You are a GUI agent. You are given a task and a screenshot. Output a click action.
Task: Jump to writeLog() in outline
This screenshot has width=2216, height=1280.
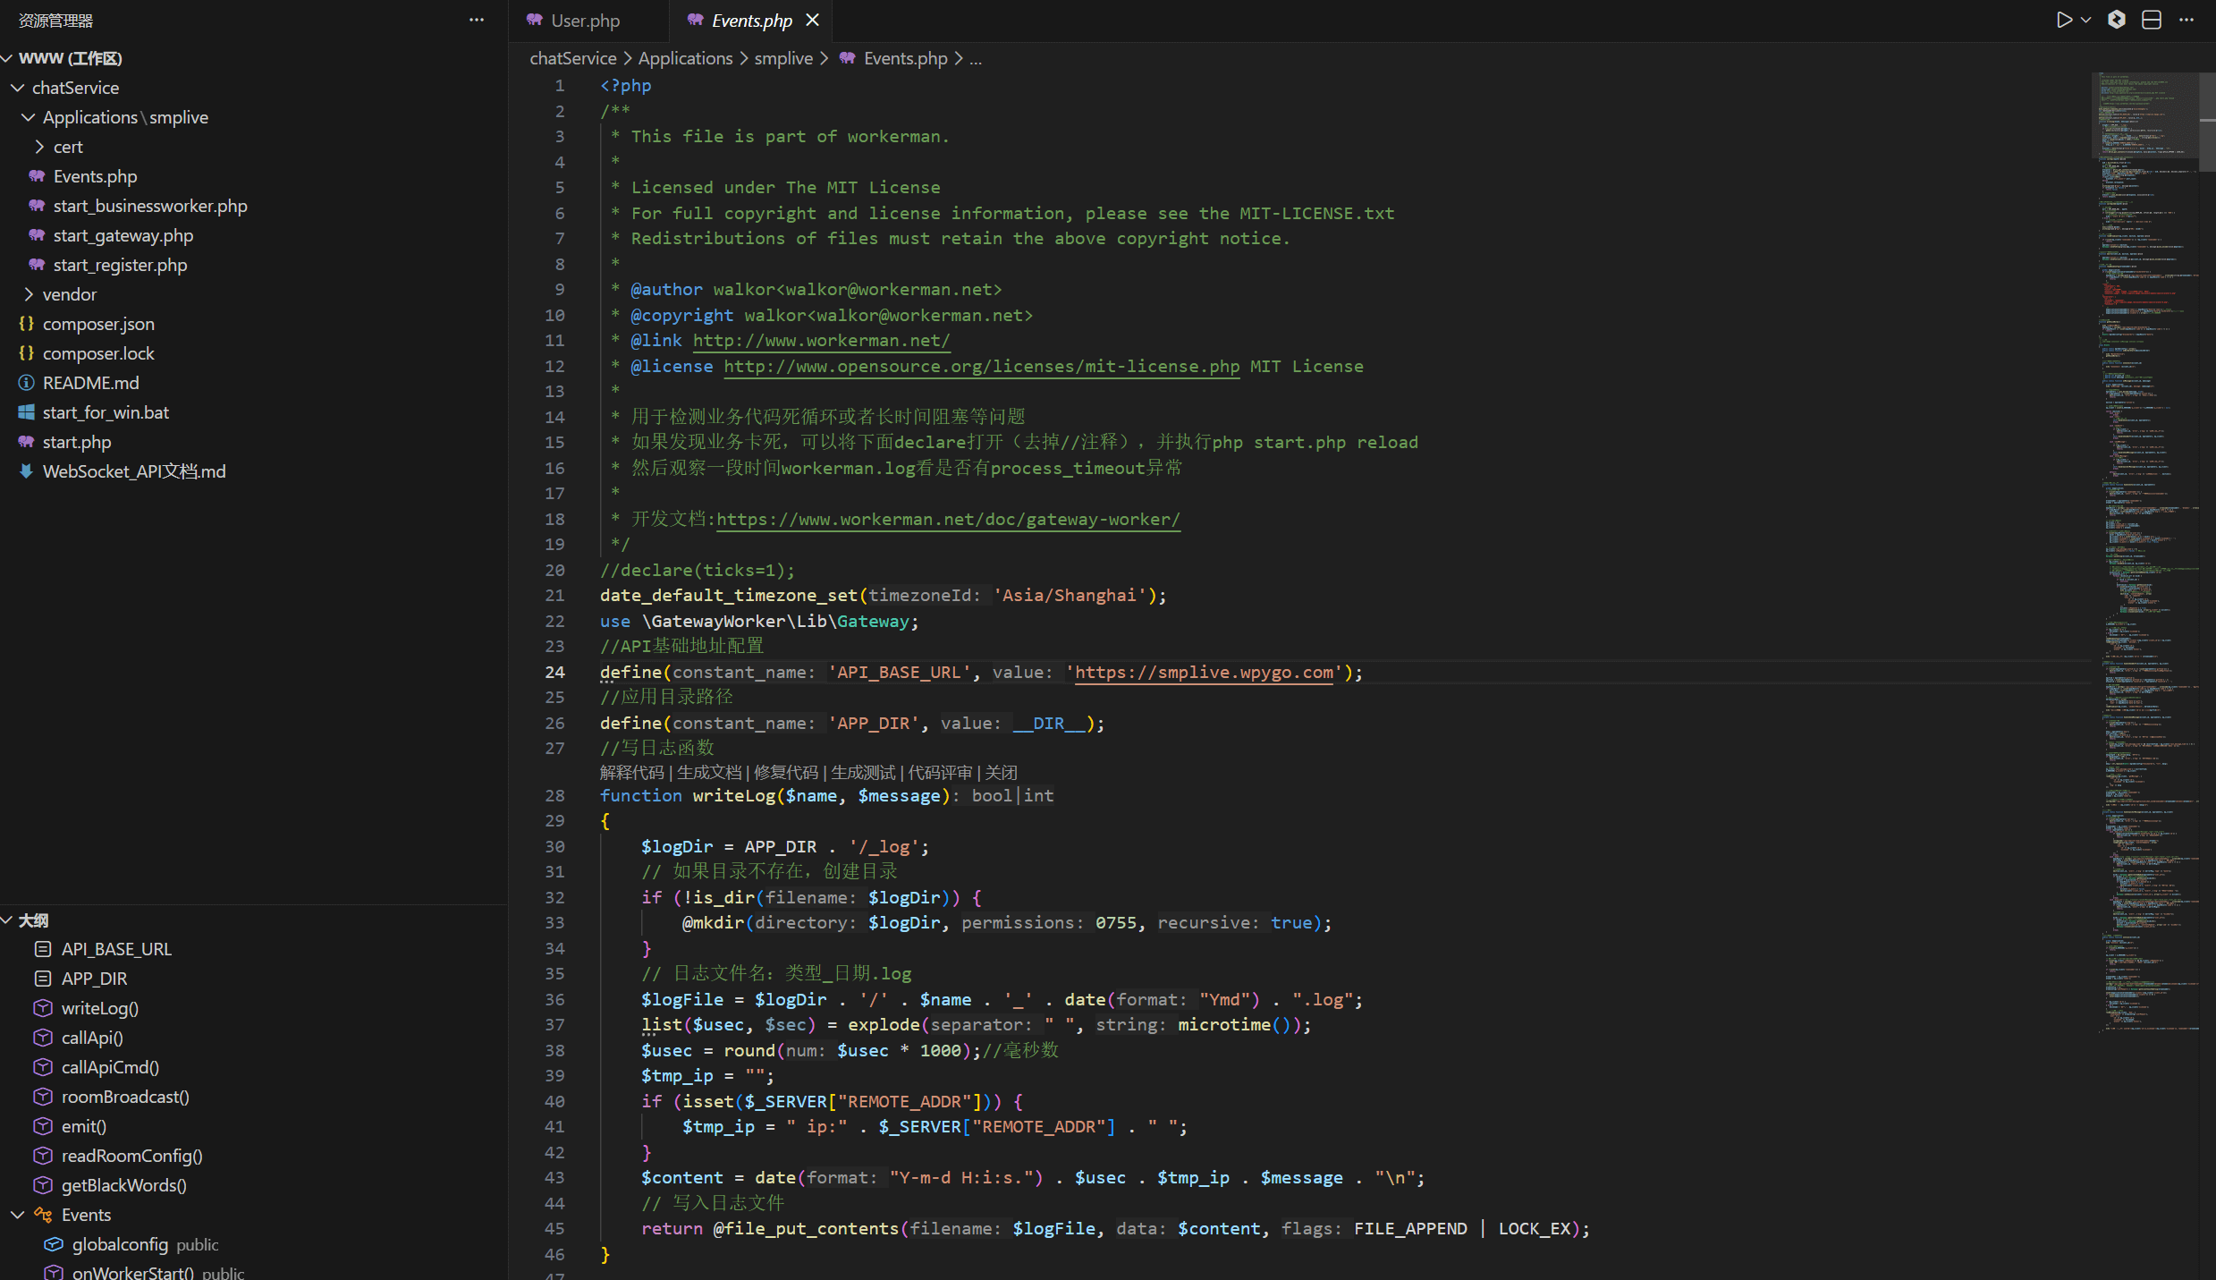click(99, 1008)
